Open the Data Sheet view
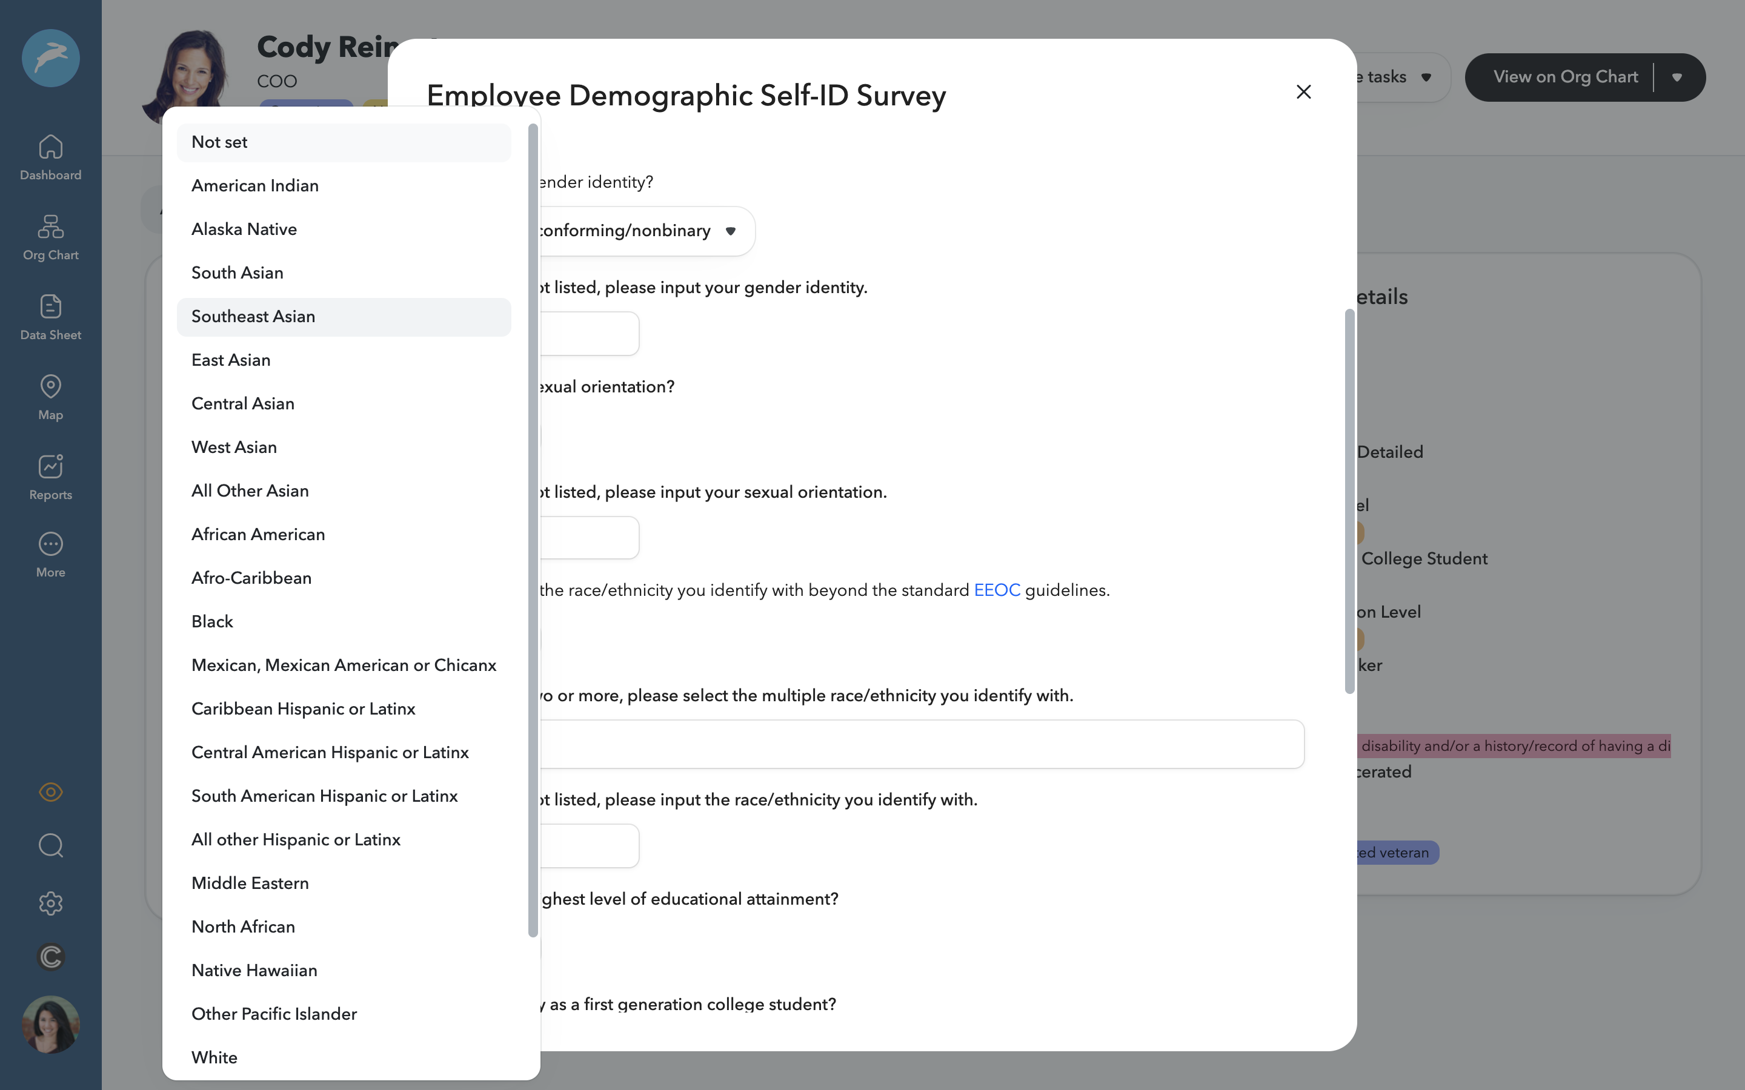This screenshot has width=1745, height=1090. 50,317
